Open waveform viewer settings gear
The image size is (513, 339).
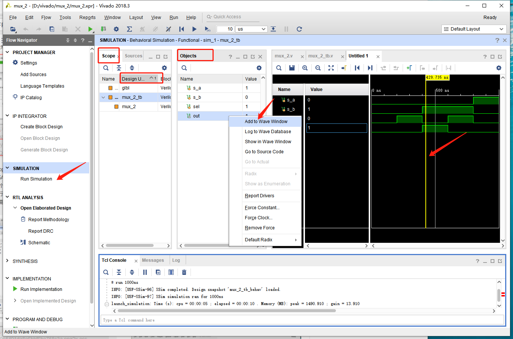click(499, 68)
